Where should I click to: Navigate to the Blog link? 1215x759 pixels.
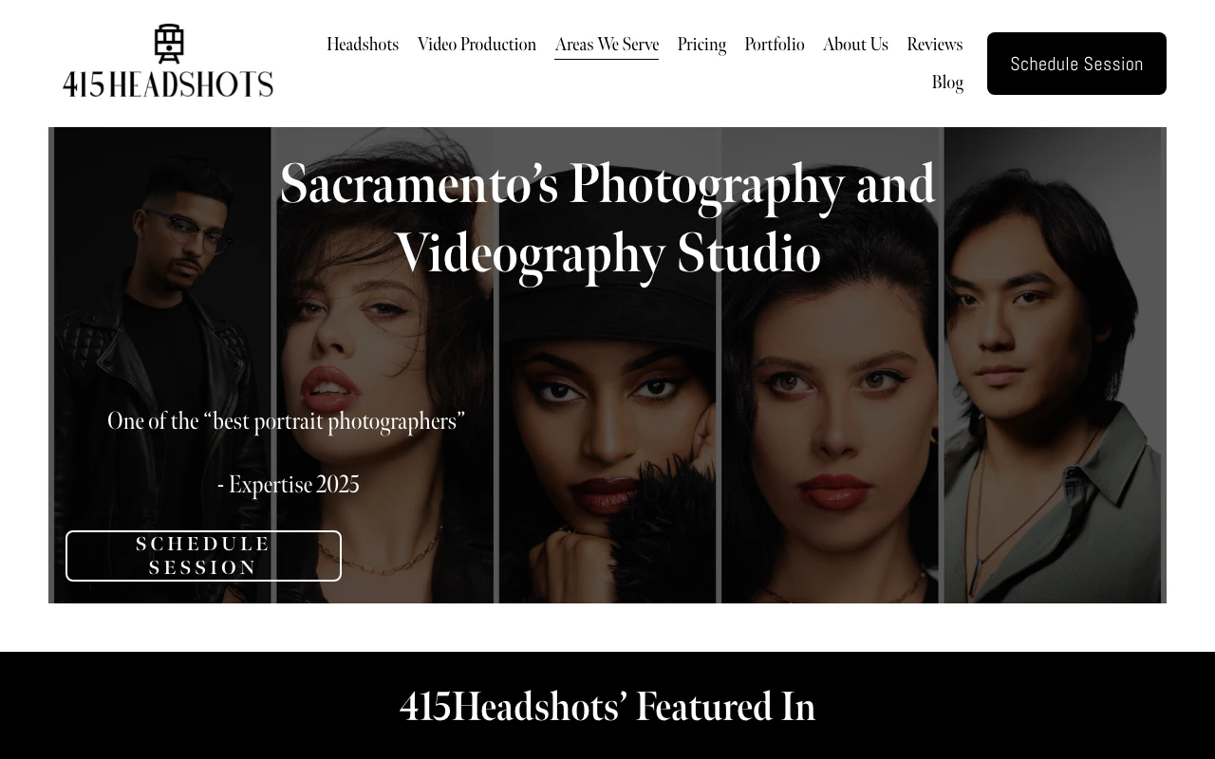point(947,83)
